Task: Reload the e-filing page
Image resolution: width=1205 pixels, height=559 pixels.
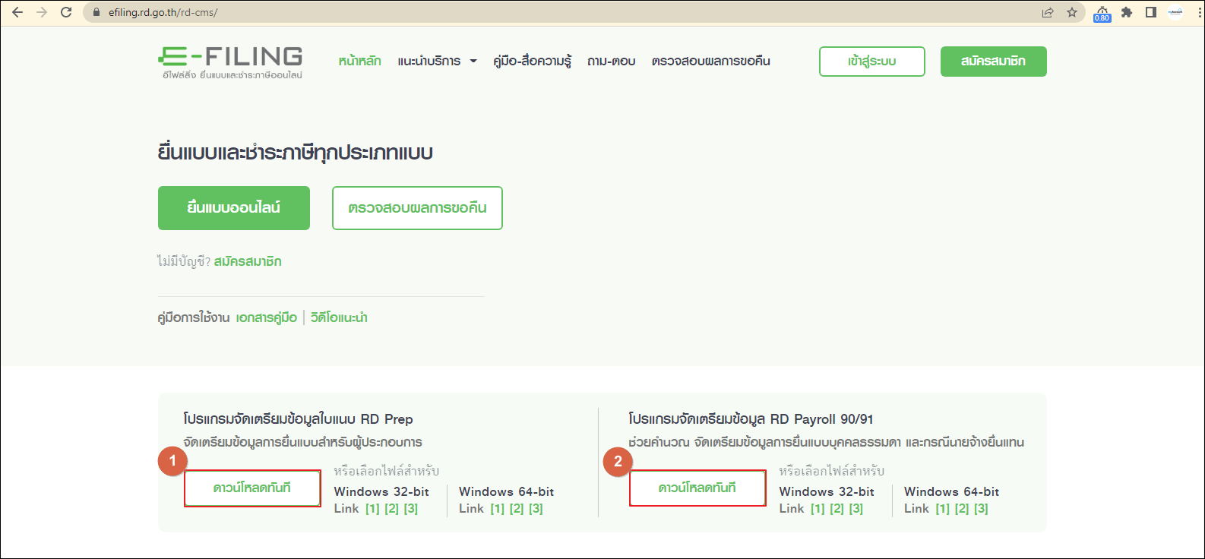Action: pyautogui.click(x=66, y=12)
